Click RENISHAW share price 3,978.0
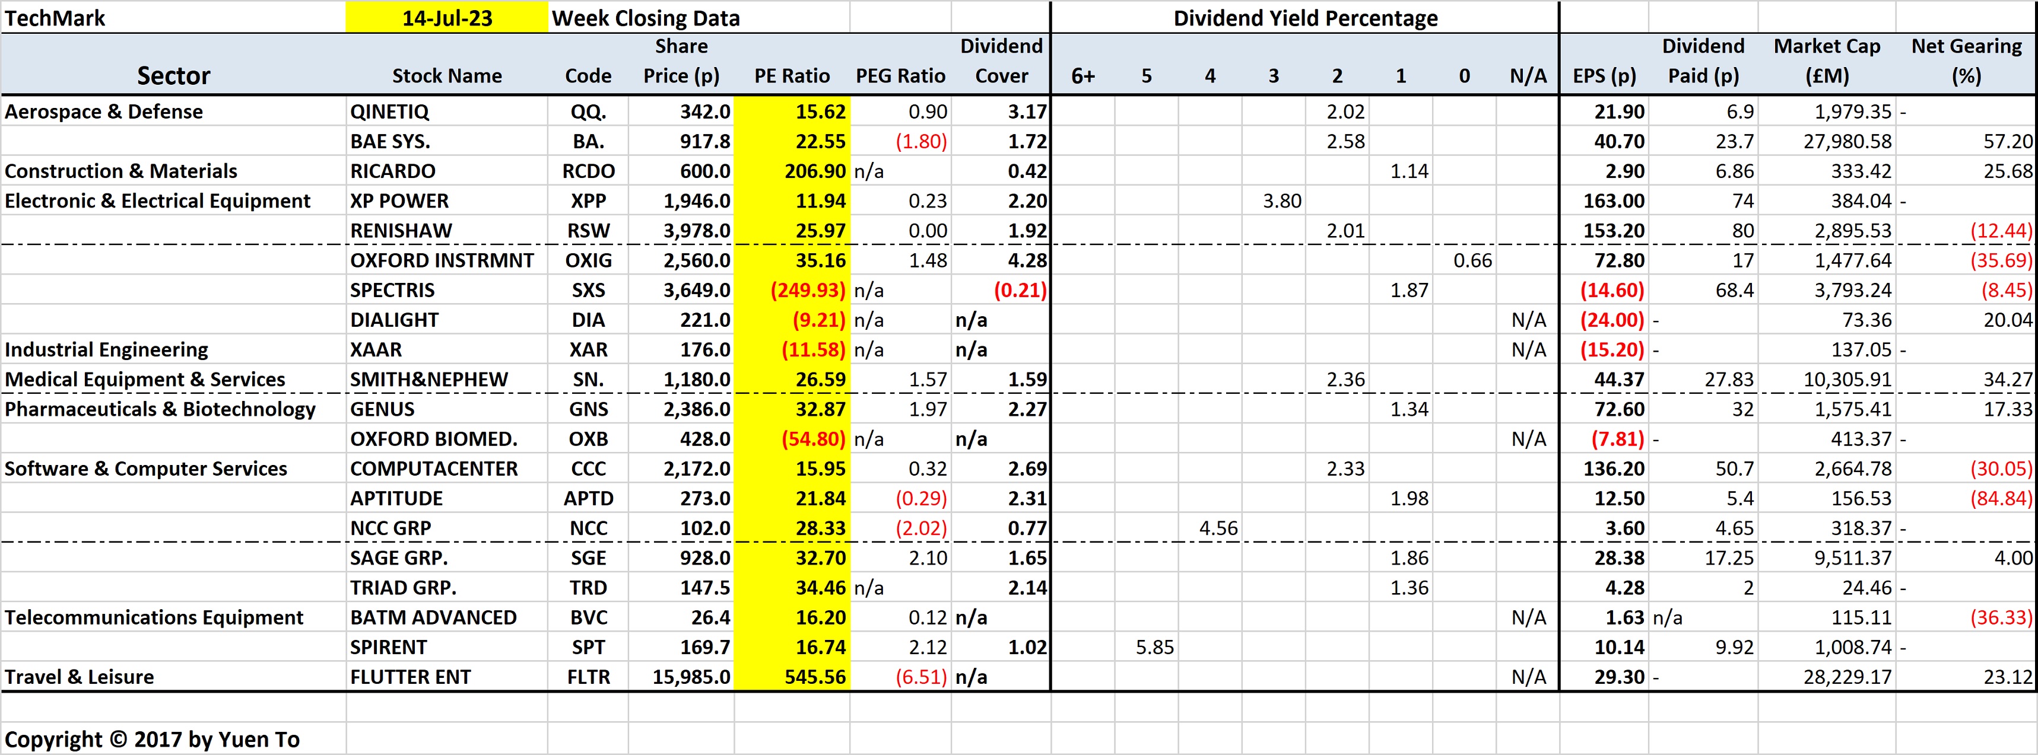2038x755 pixels. click(696, 231)
